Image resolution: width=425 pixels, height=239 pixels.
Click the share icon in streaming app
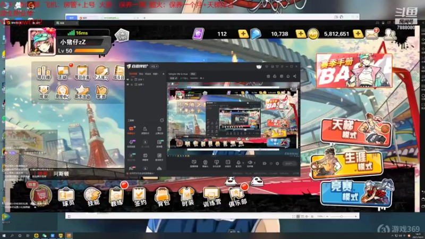tap(295, 76)
